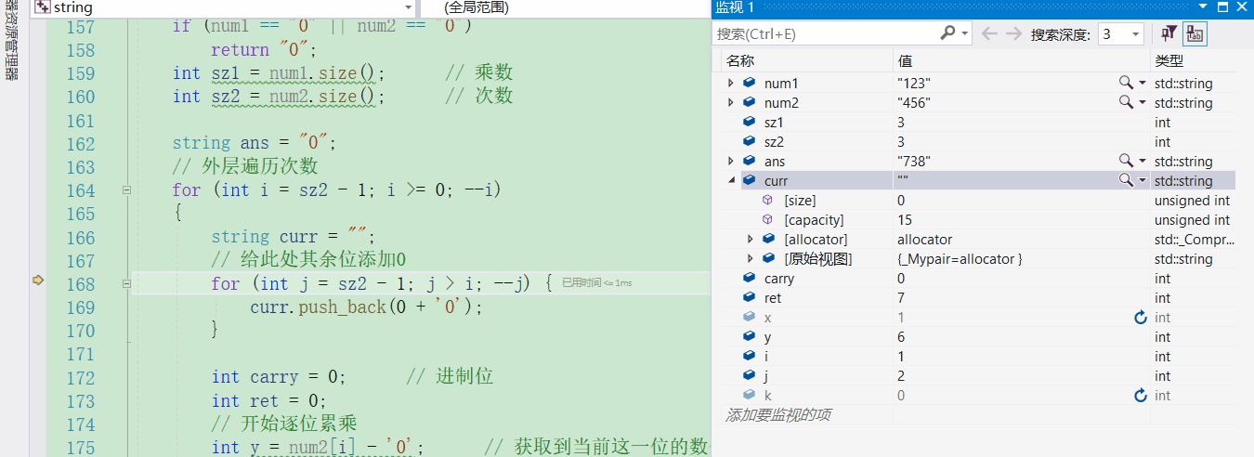
Task: Select the sz2 watch row name
Action: click(774, 142)
